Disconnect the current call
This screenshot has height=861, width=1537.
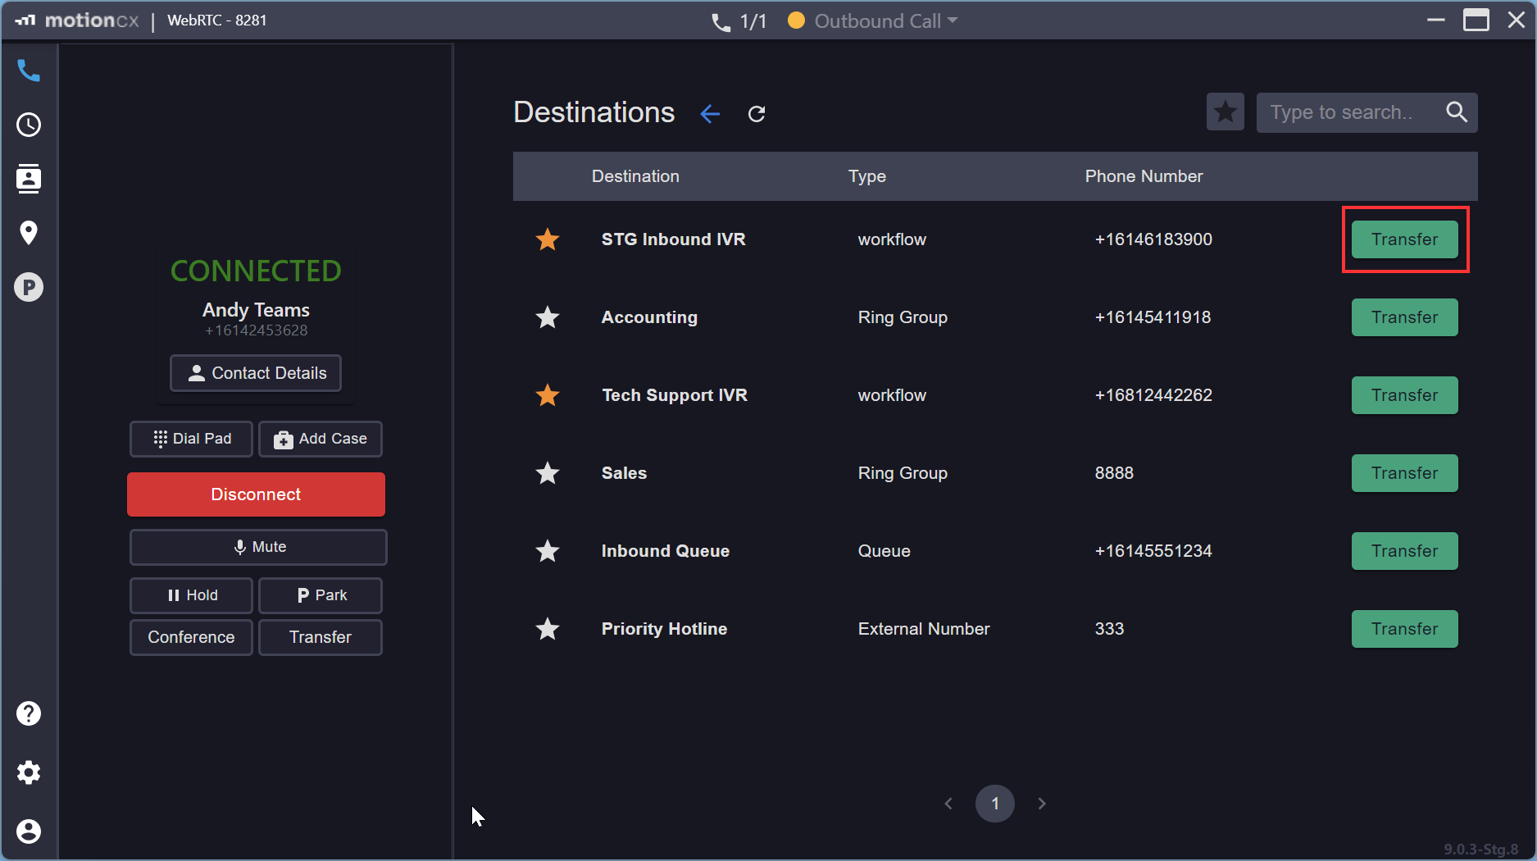click(256, 494)
